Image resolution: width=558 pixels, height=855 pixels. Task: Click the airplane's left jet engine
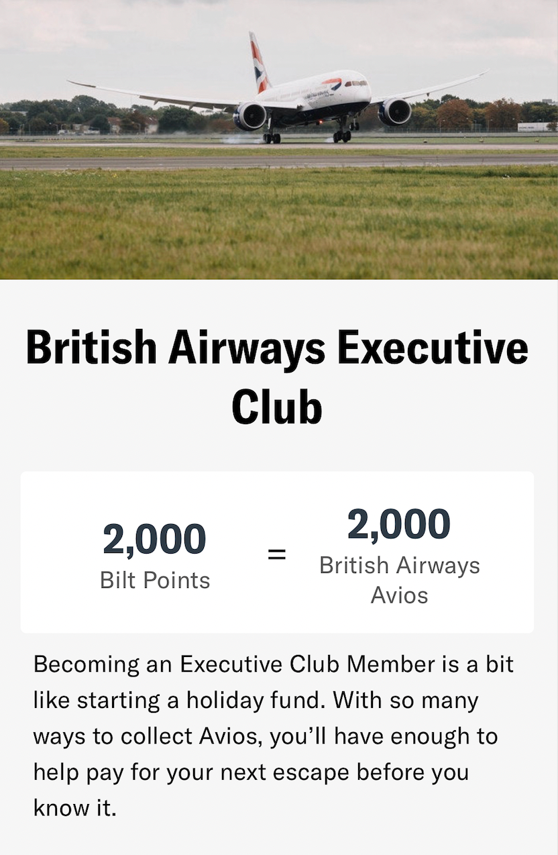[250, 116]
